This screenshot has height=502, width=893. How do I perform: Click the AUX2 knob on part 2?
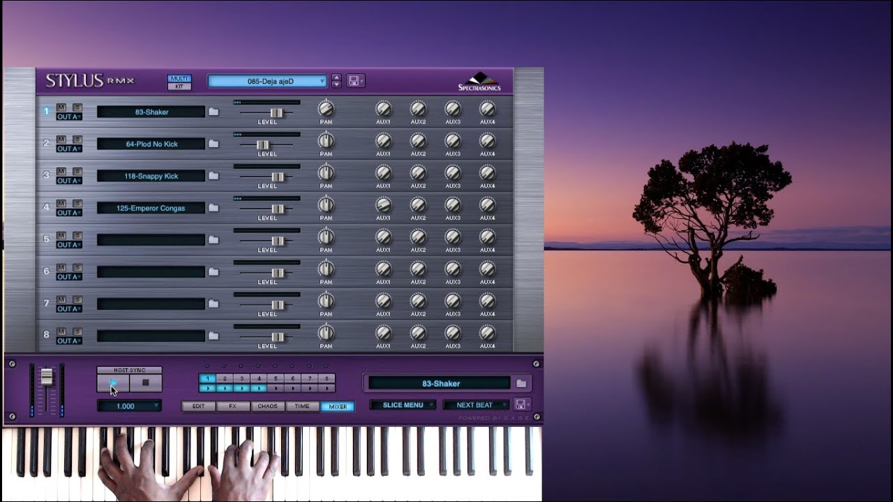click(x=418, y=141)
